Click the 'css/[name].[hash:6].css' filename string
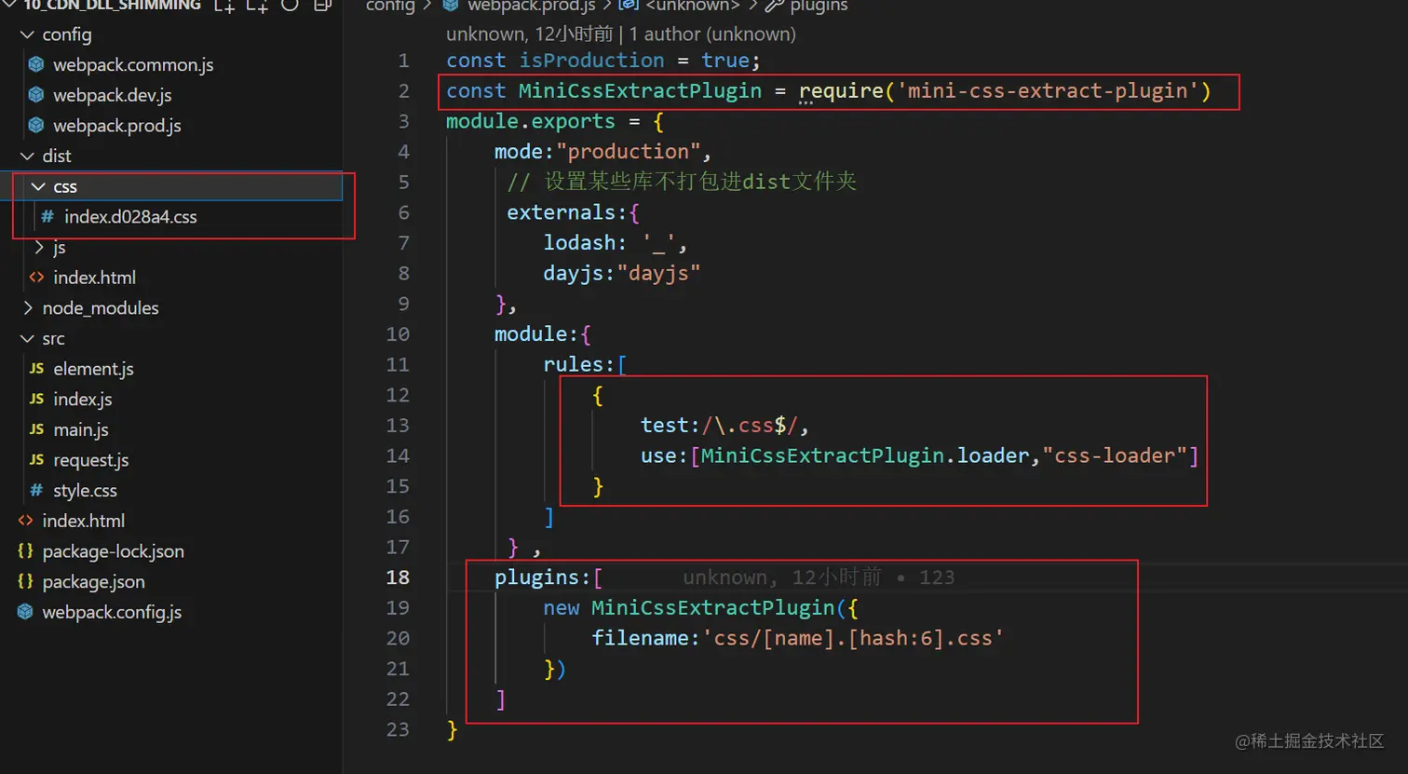Image resolution: width=1408 pixels, height=774 pixels. pyautogui.click(x=853, y=638)
